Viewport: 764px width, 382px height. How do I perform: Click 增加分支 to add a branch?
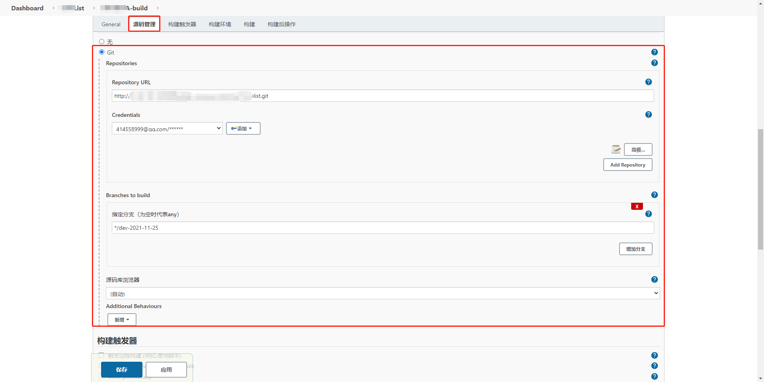click(x=635, y=249)
